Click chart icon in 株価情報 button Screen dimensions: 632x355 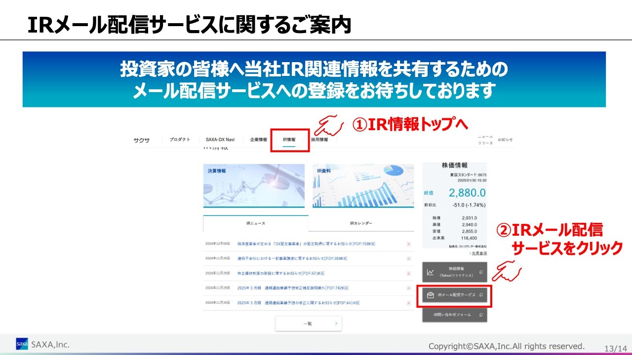(431, 272)
